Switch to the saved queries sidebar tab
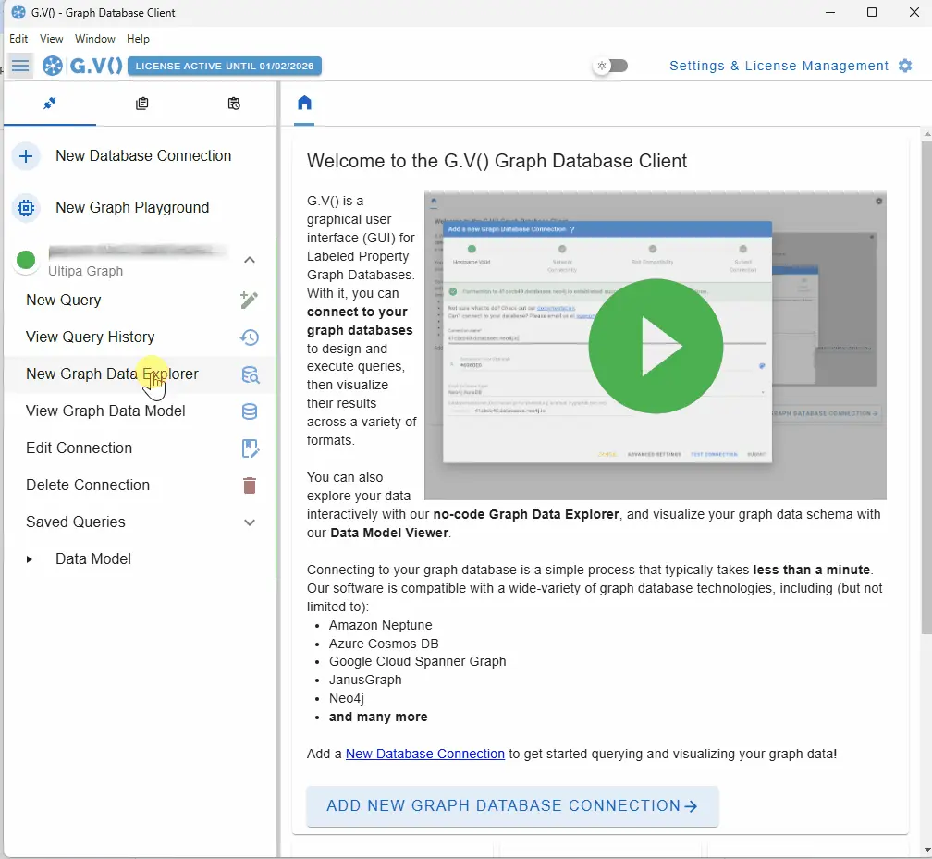 coord(141,104)
